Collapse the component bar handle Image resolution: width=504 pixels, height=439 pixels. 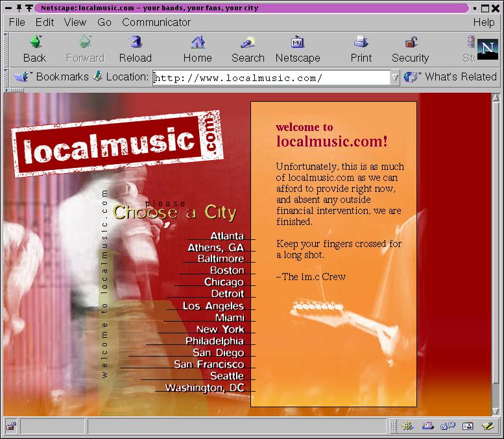(393, 426)
